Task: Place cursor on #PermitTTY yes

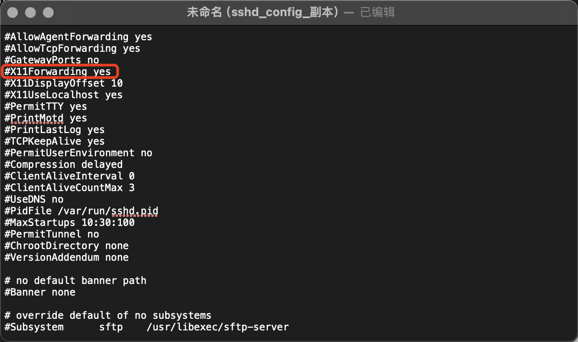Action: click(45, 106)
